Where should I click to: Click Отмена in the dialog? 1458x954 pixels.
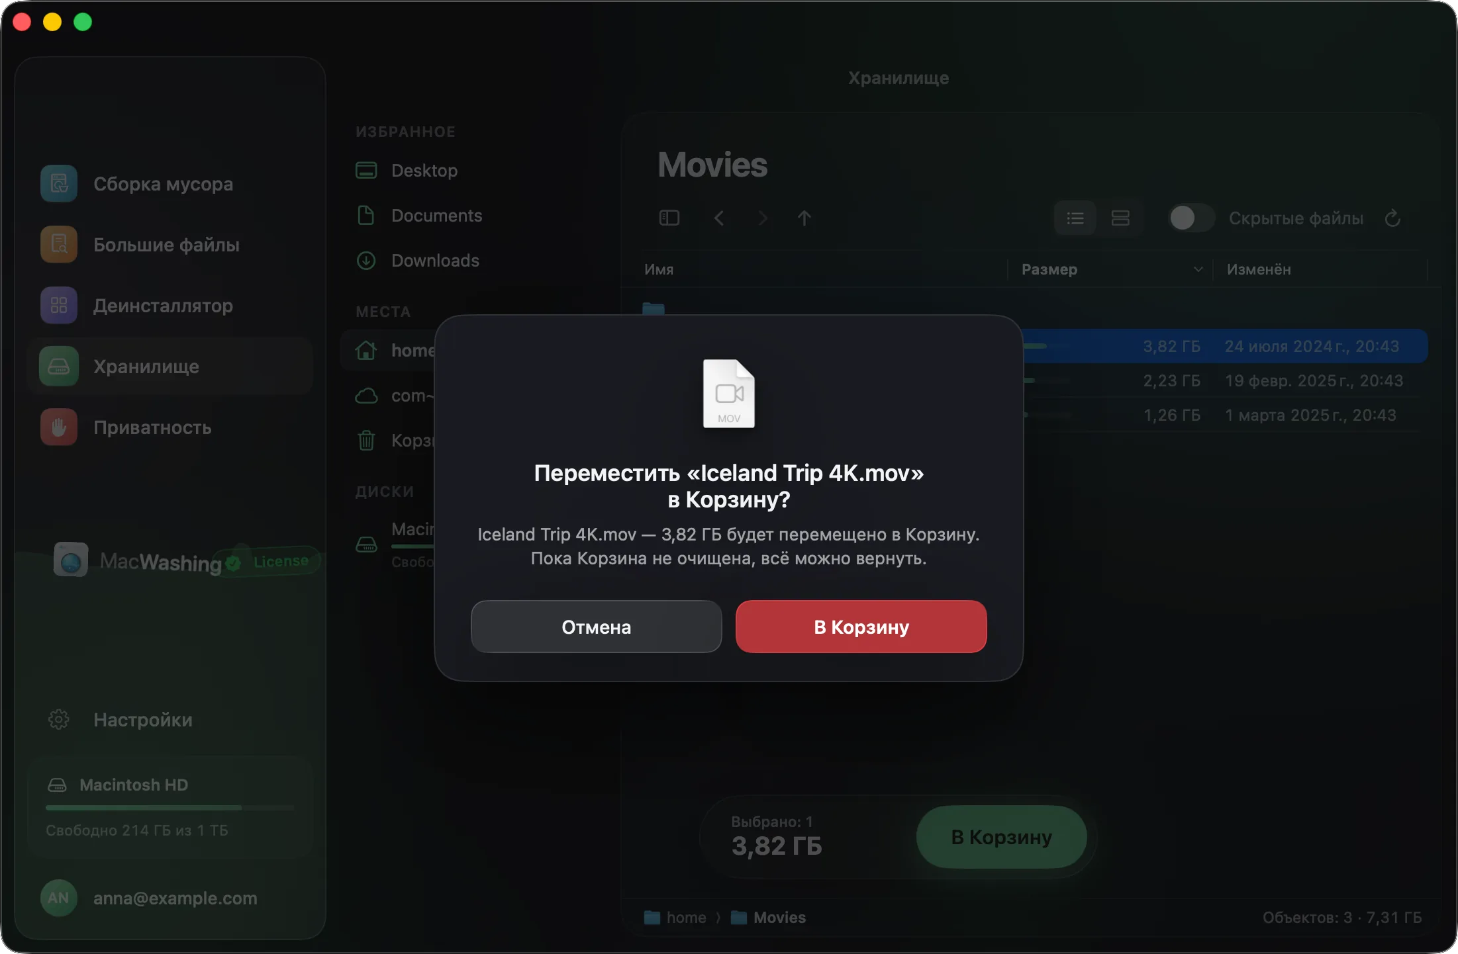[x=596, y=627]
